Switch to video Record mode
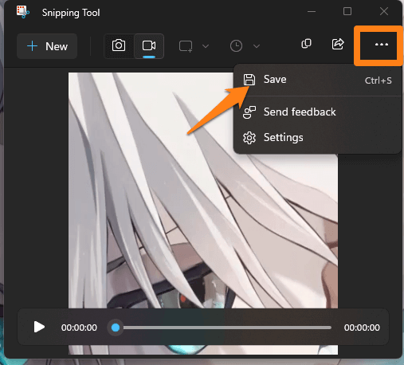The height and width of the screenshot is (365, 404). click(149, 45)
